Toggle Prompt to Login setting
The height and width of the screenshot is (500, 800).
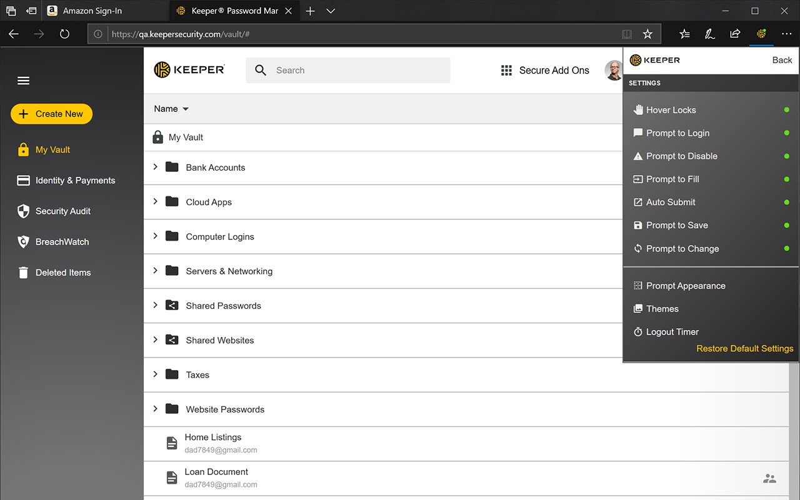tap(786, 133)
